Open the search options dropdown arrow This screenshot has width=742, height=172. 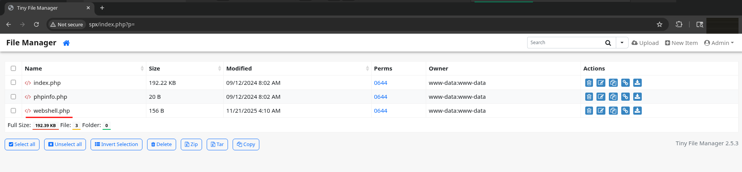[x=622, y=43]
